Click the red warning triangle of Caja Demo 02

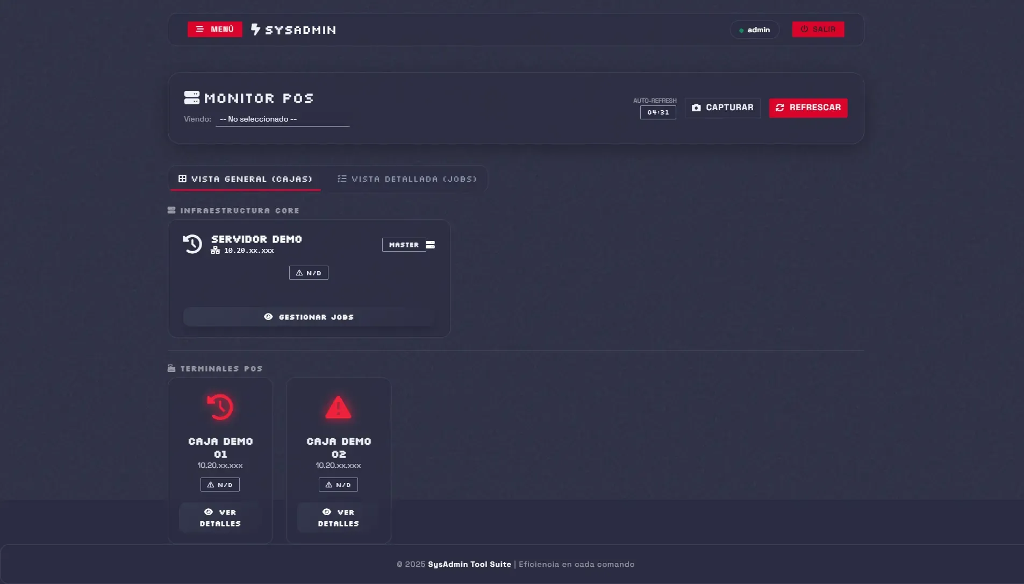click(338, 407)
